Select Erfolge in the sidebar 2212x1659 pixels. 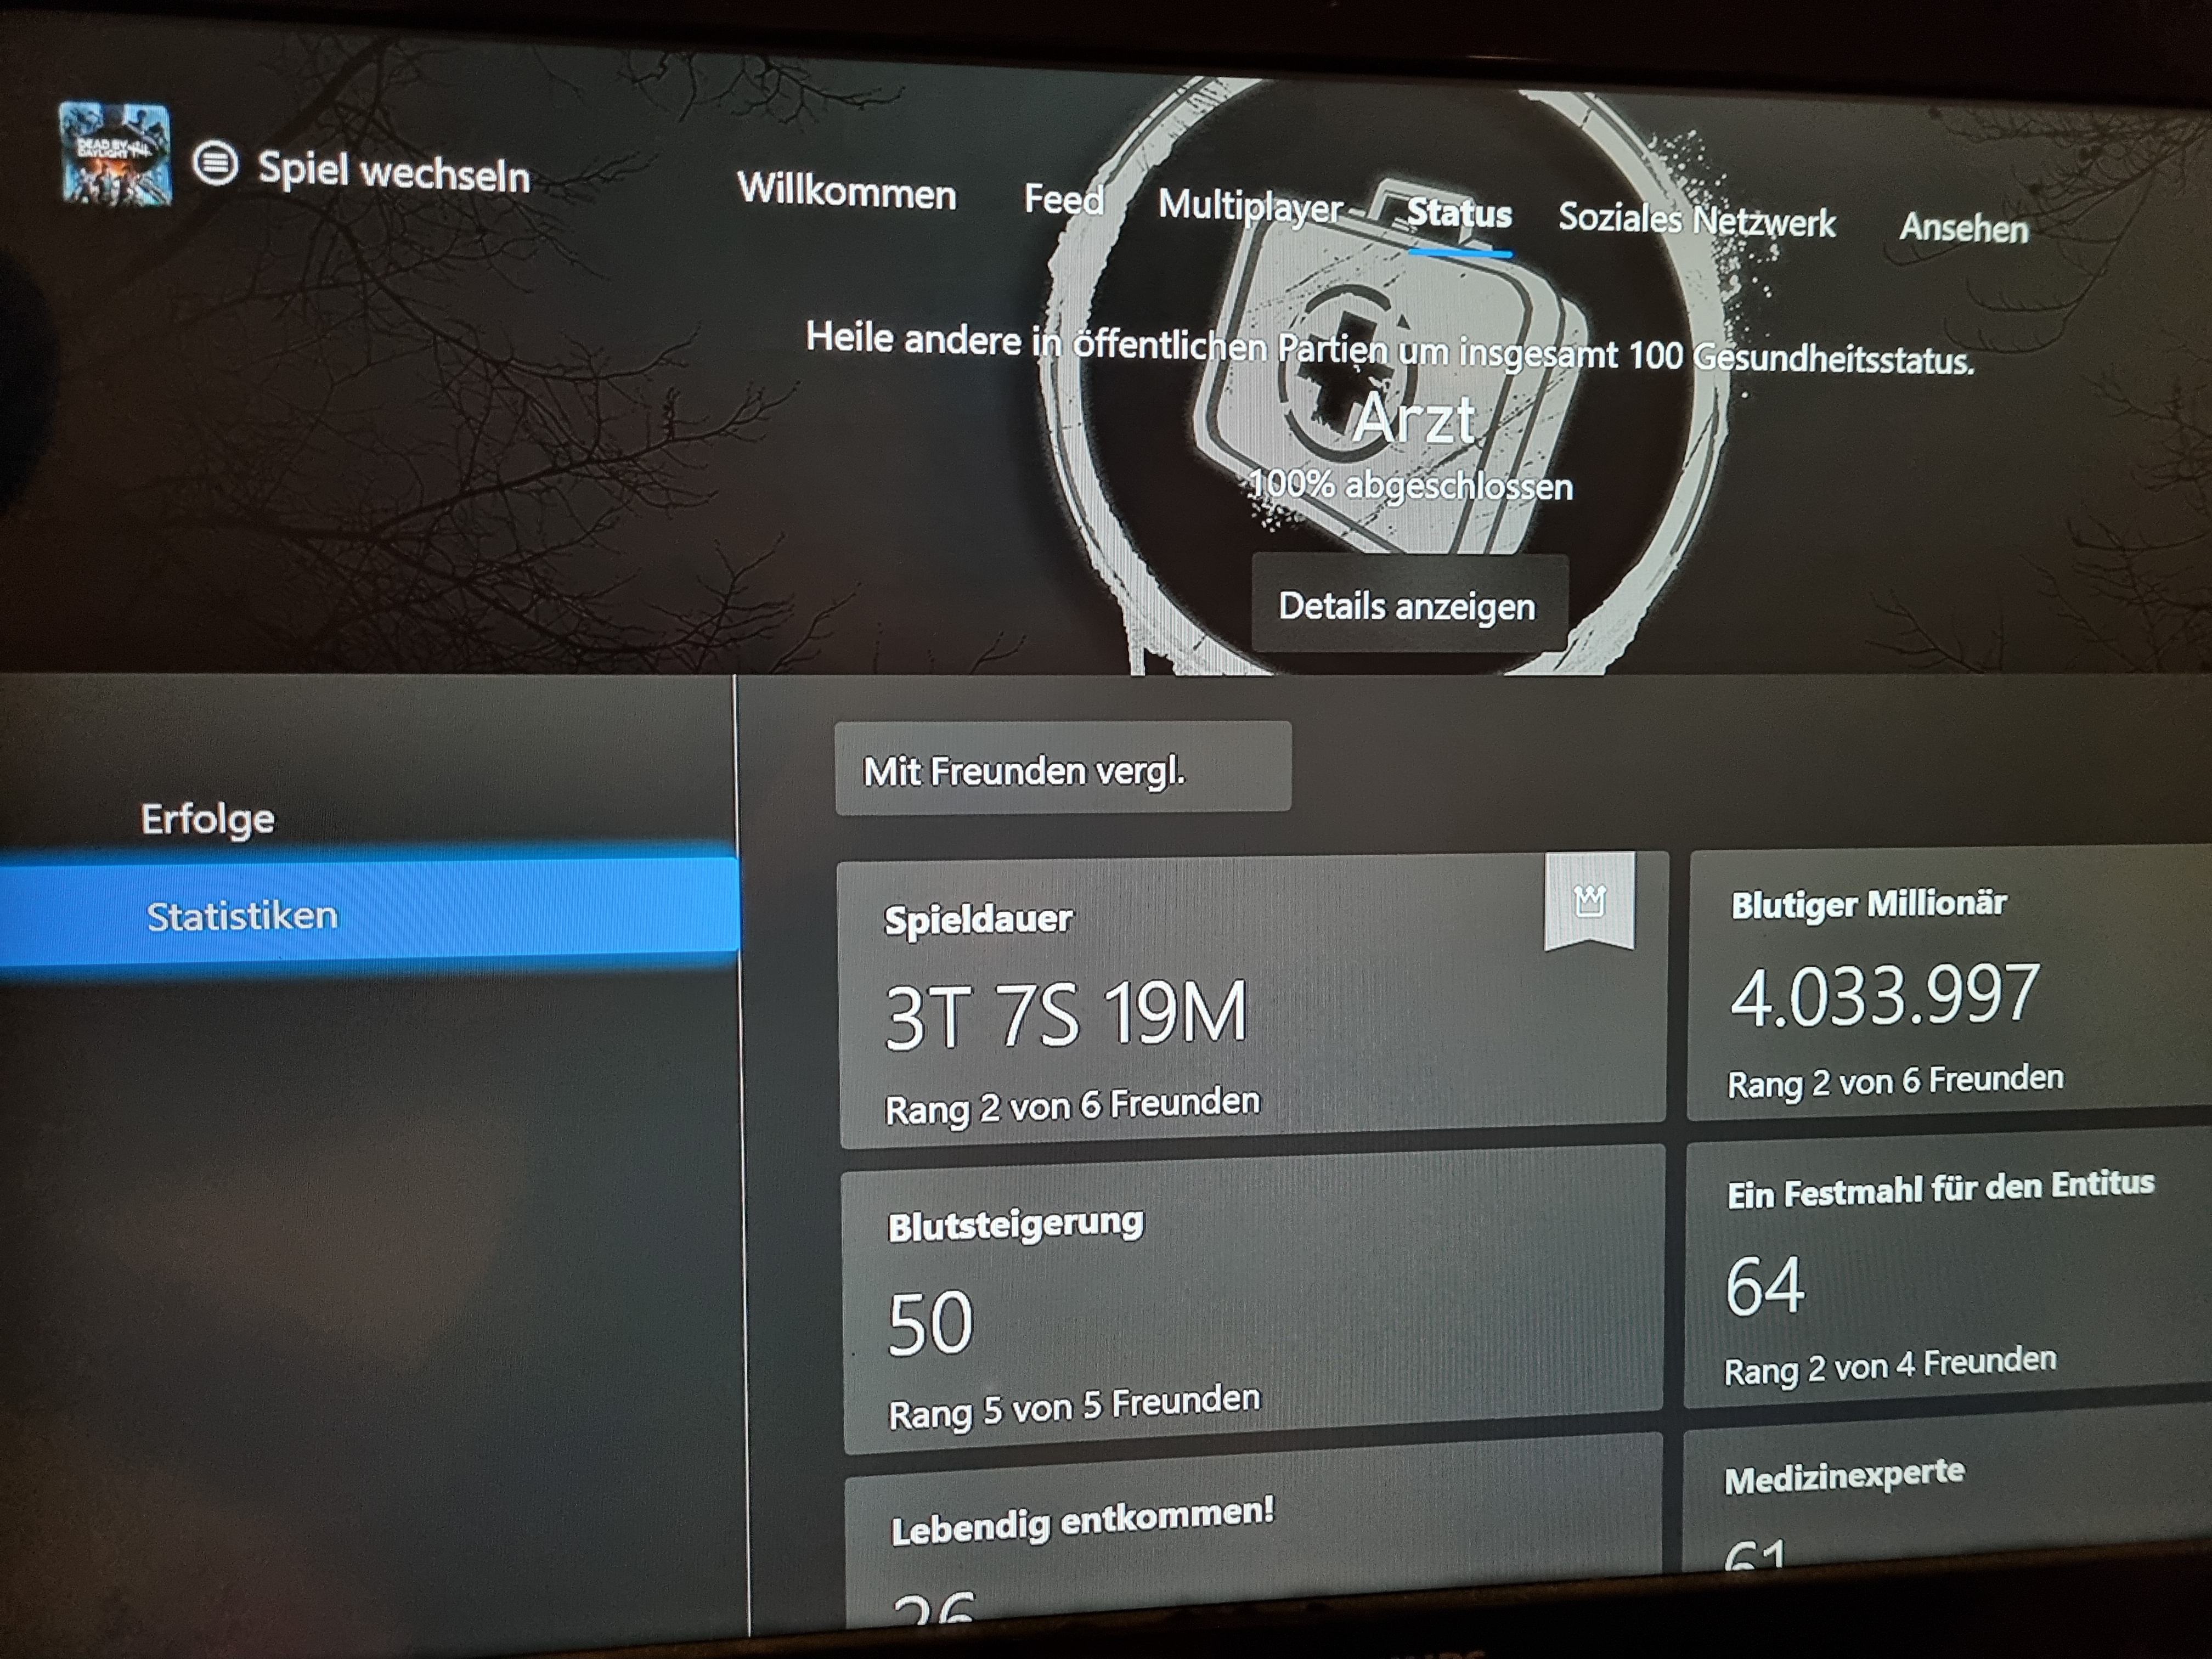click(x=207, y=819)
